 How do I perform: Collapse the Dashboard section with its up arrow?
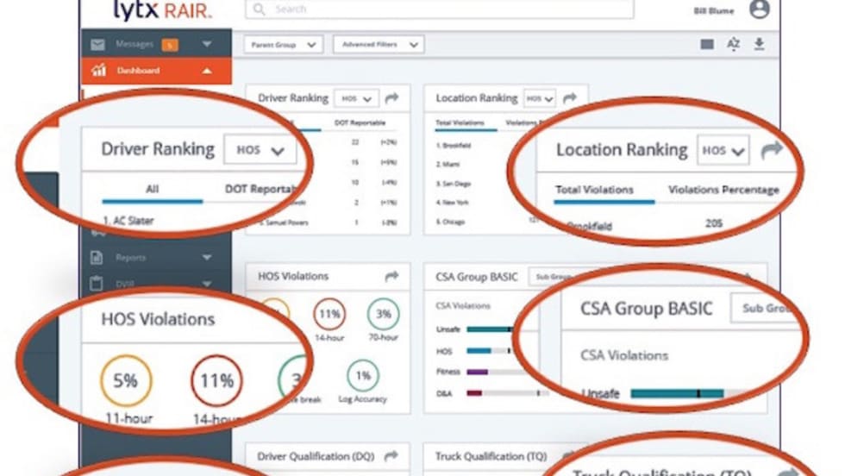(x=206, y=71)
